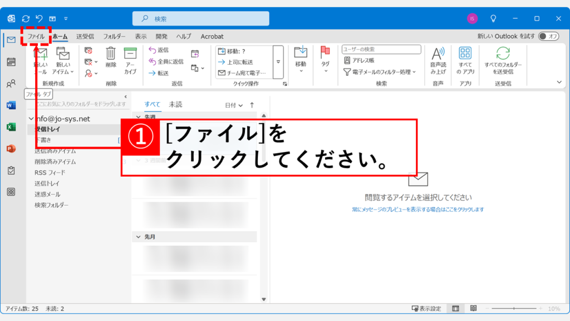Click 全員に返信 reply all
The height and width of the screenshot is (321, 570).
[x=166, y=61]
